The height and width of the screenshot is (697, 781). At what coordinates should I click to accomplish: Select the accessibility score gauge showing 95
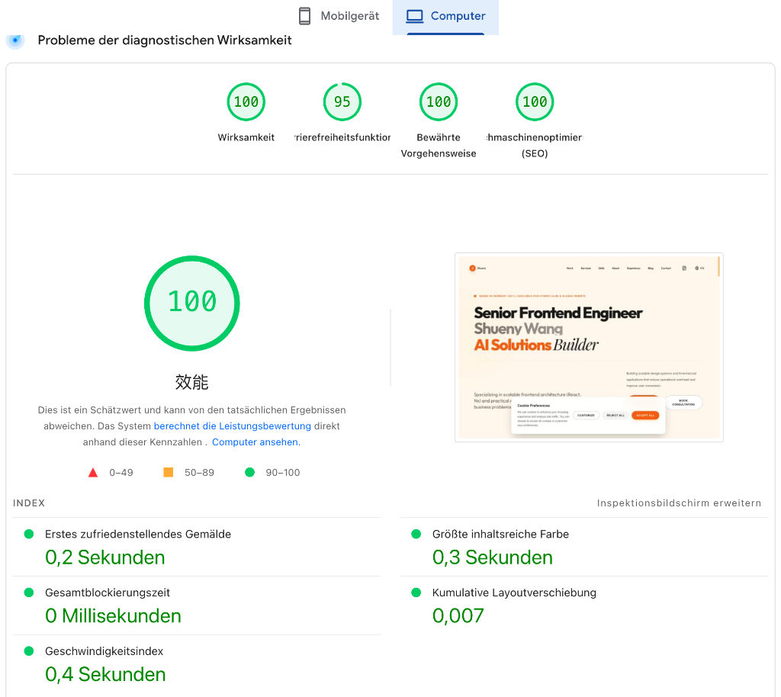click(x=342, y=102)
